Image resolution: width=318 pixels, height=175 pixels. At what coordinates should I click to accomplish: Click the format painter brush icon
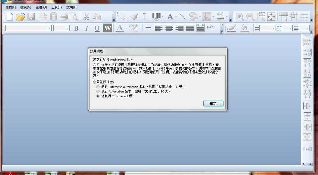134,17
